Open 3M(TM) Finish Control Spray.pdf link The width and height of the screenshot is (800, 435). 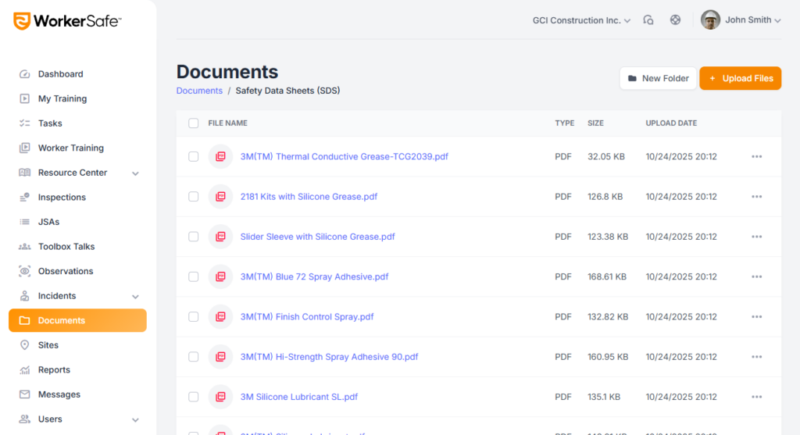coord(307,317)
